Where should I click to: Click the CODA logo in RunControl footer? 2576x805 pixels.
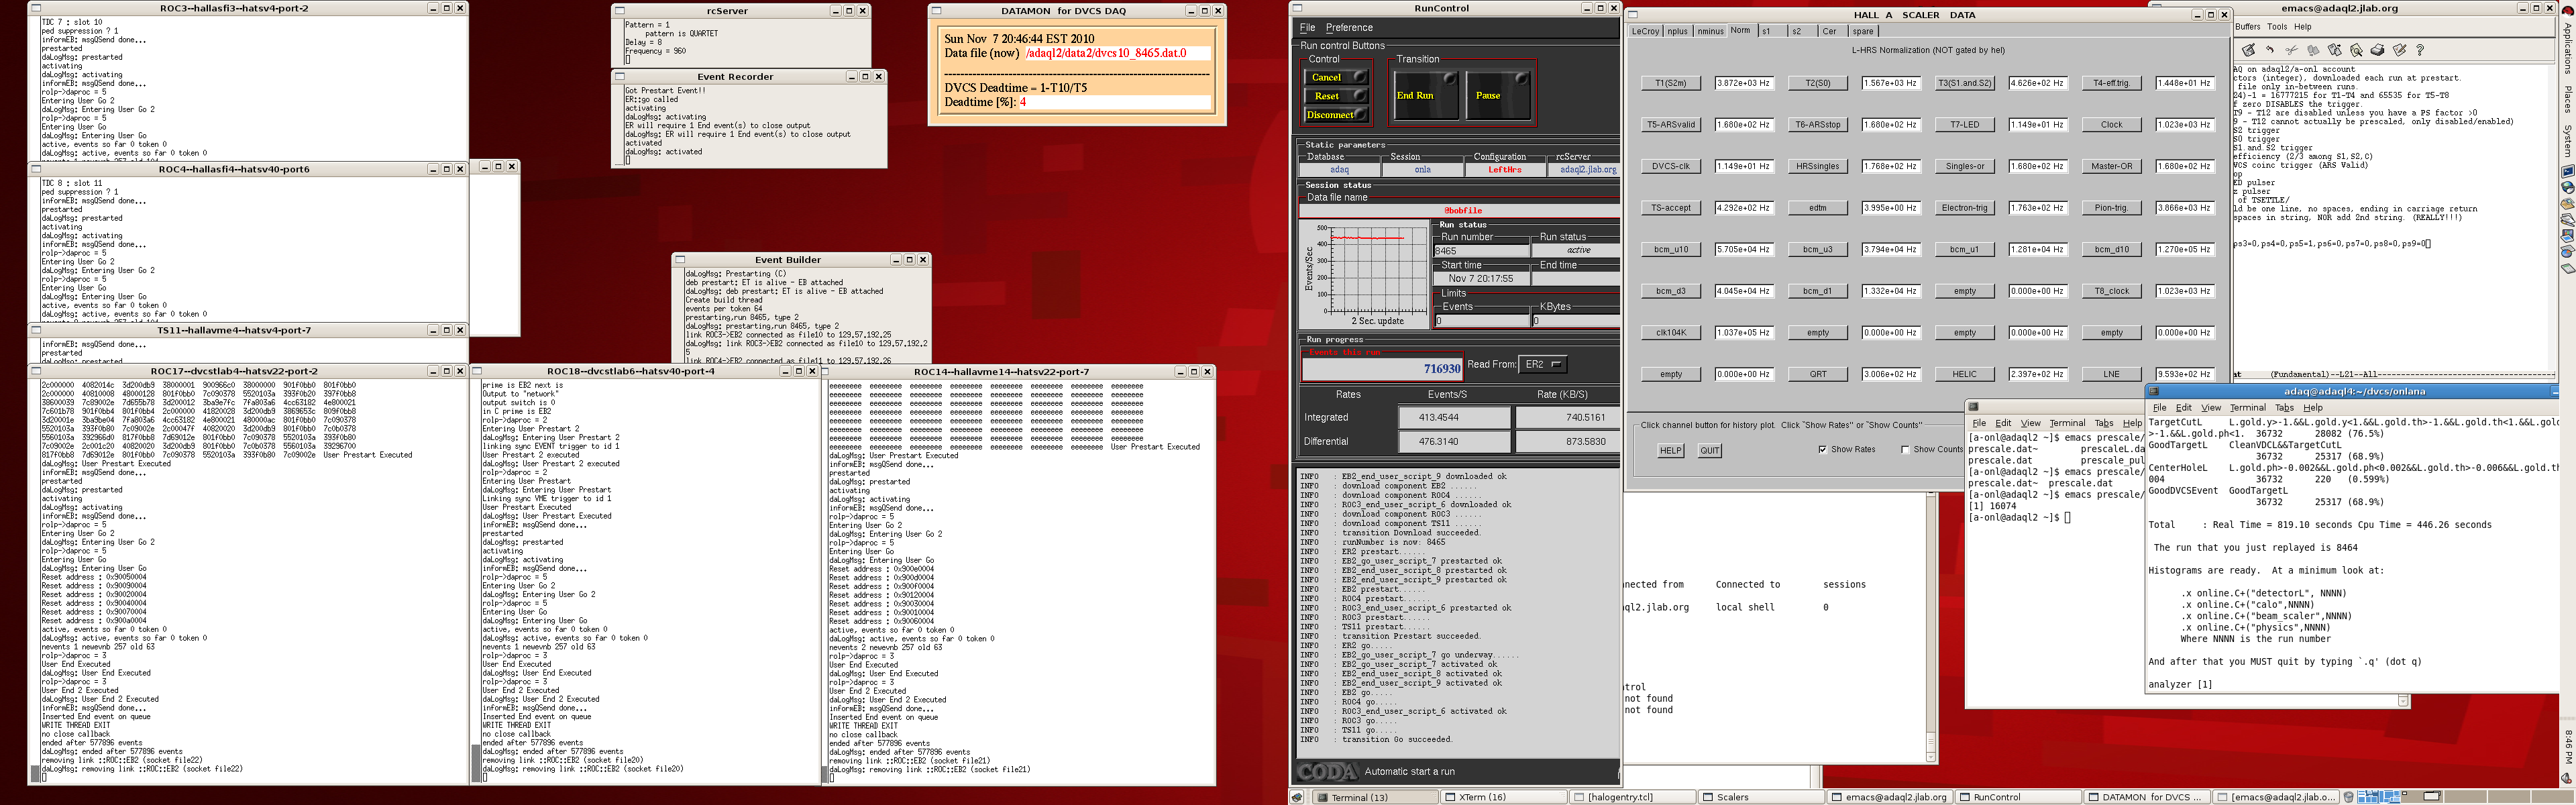1327,772
